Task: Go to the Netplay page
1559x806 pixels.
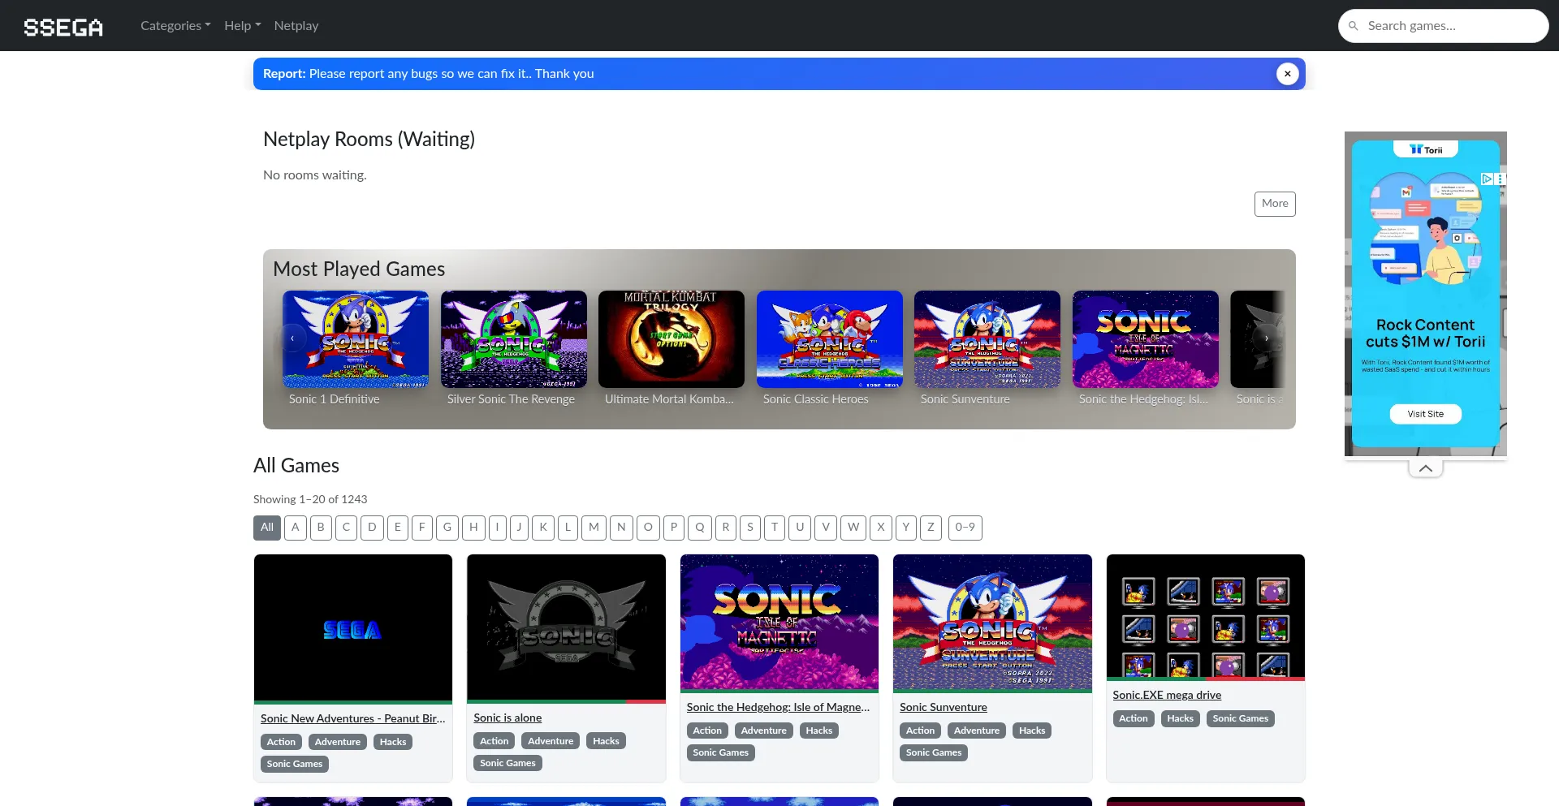Action: (296, 26)
